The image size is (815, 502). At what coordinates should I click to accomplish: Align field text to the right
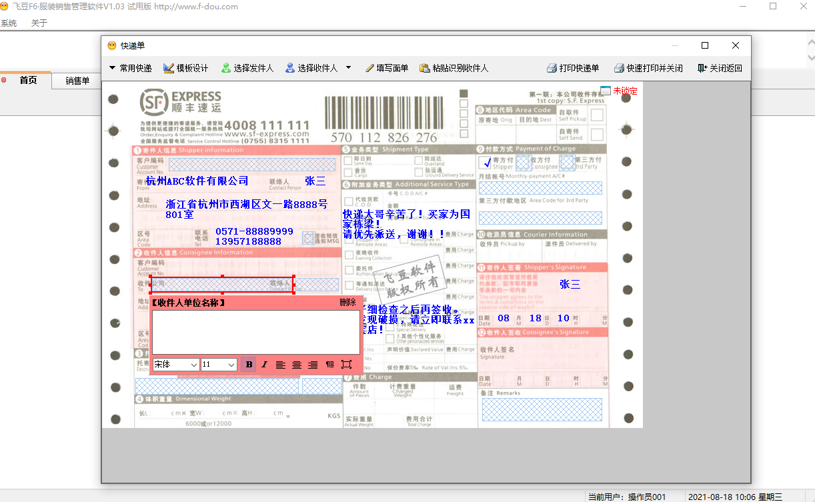coord(313,365)
